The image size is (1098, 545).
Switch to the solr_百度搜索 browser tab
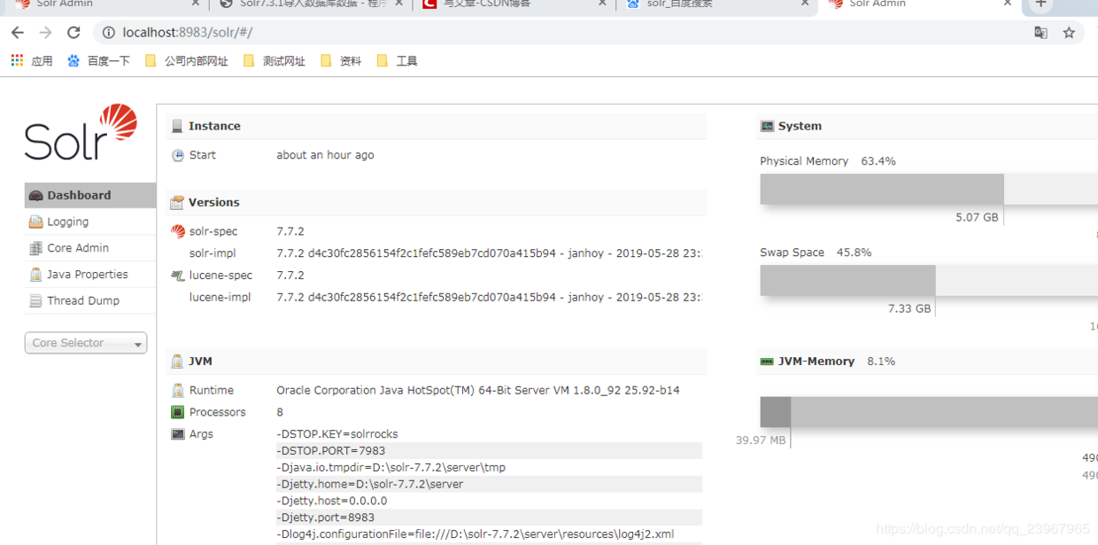click(717, 4)
